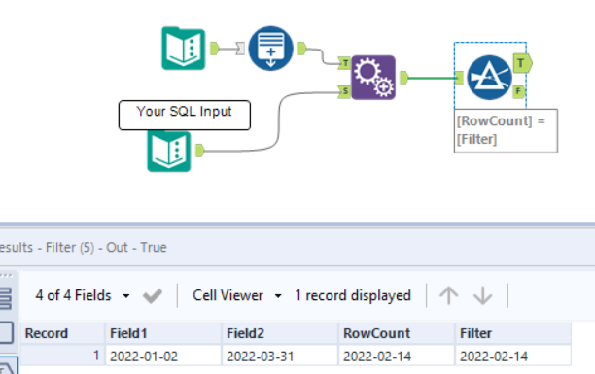Select the green connection into the Filter tool
595x374 pixels.
point(432,78)
